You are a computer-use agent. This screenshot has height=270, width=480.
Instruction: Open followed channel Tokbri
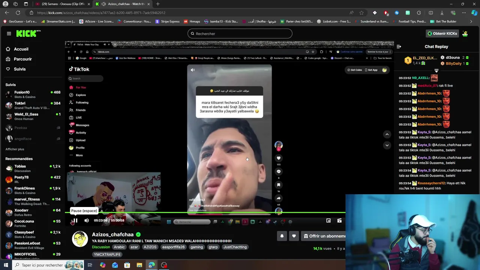pyautogui.click(x=33, y=105)
